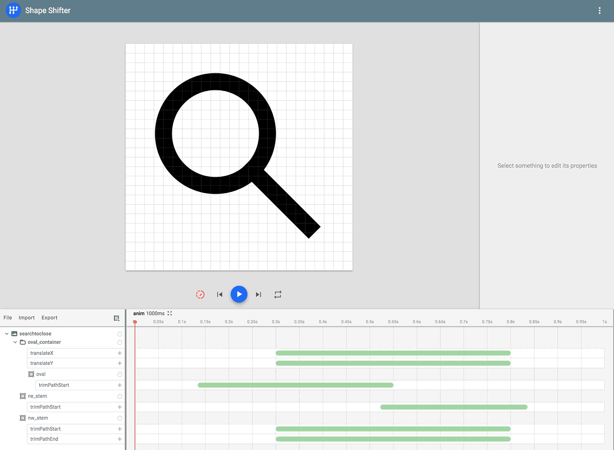
Task: Add block for nw_stem trimPathStart
Action: 120,429
